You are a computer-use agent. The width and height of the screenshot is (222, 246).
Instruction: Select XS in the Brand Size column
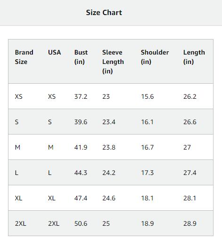[x=19, y=96]
